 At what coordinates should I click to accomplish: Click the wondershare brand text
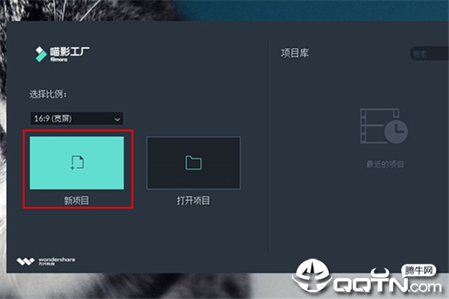[57, 259]
